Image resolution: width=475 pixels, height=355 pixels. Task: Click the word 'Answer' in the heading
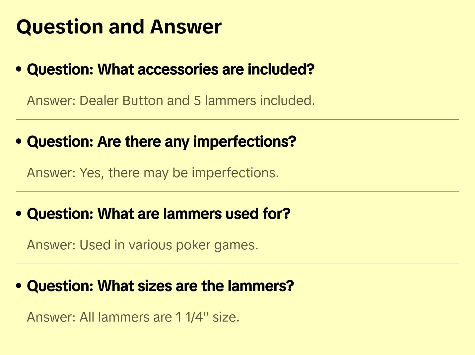click(186, 27)
